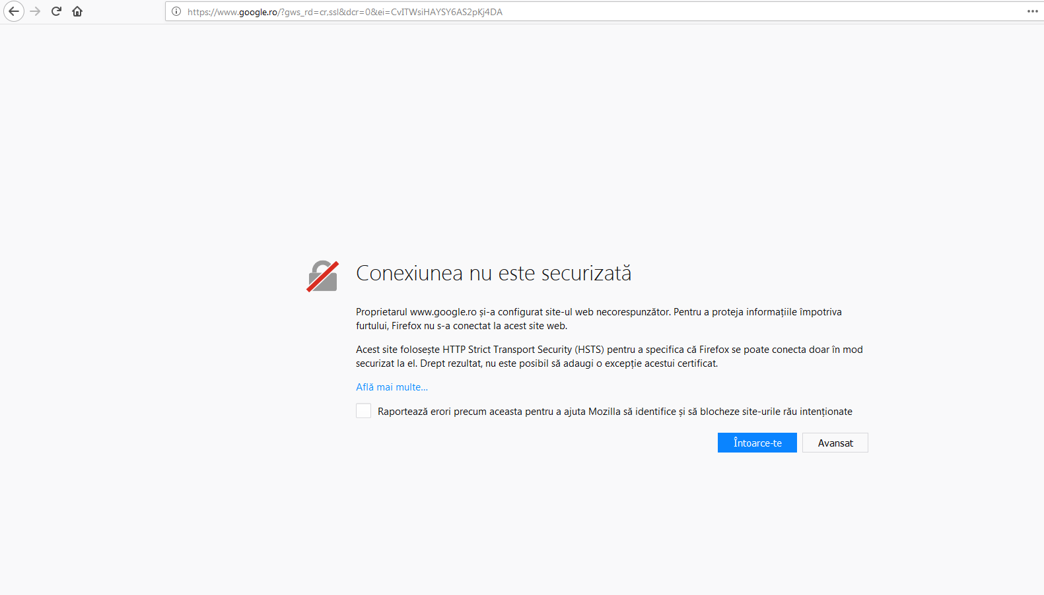Select the heading 'Conexiunea nu este securizată'
This screenshot has height=595, width=1044.
coord(493,273)
